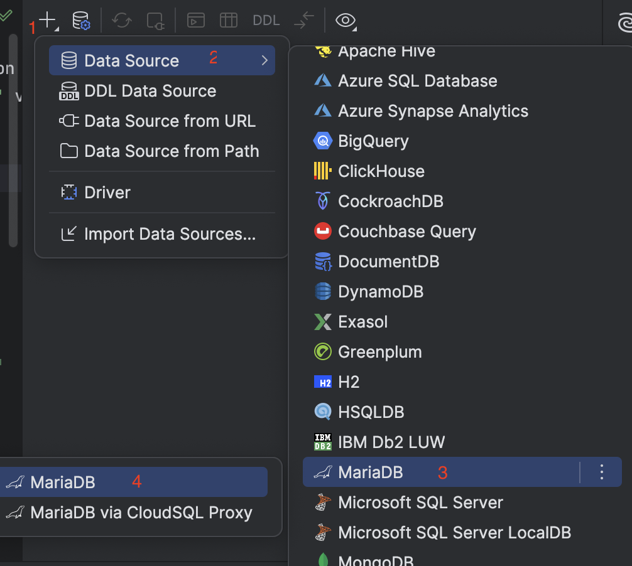632x566 pixels.
Task: Select DDL Data Source menu entry
Action: click(150, 91)
